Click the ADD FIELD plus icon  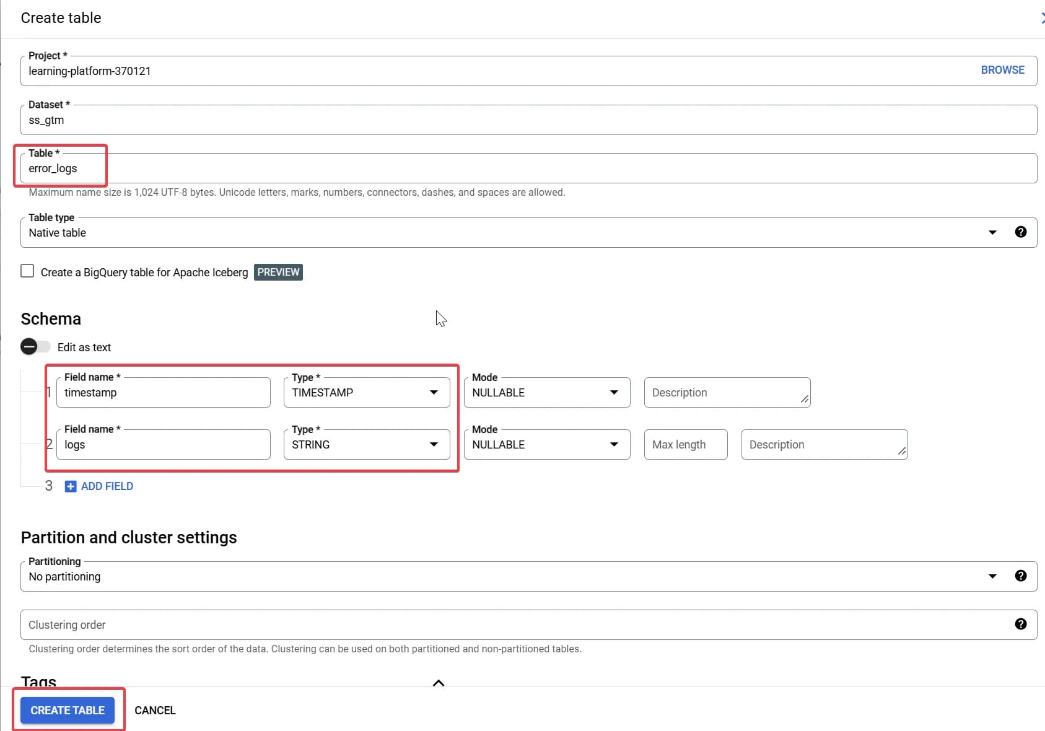(x=71, y=486)
